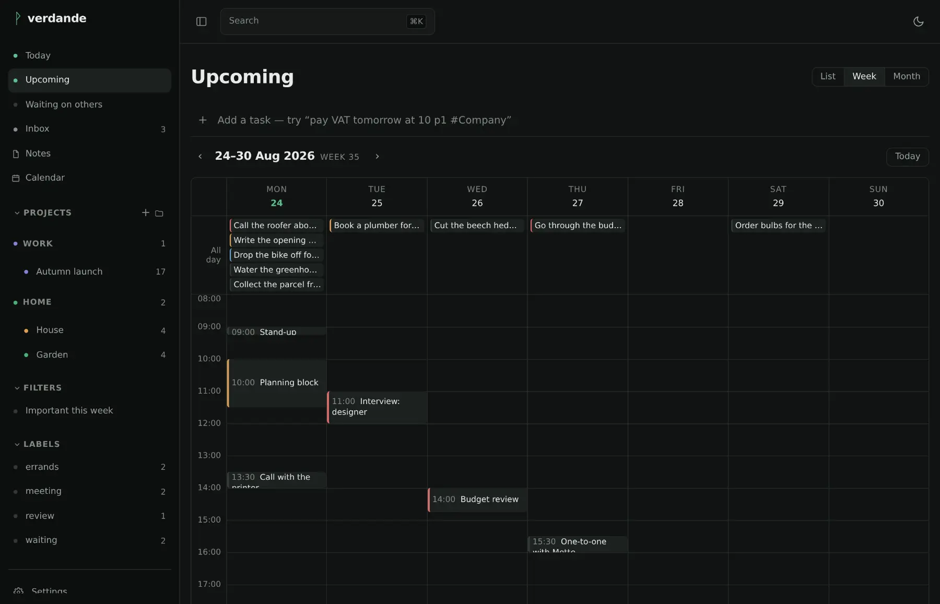Open 'Order bulbs for the …' task
The height and width of the screenshot is (604, 940).
pos(778,226)
